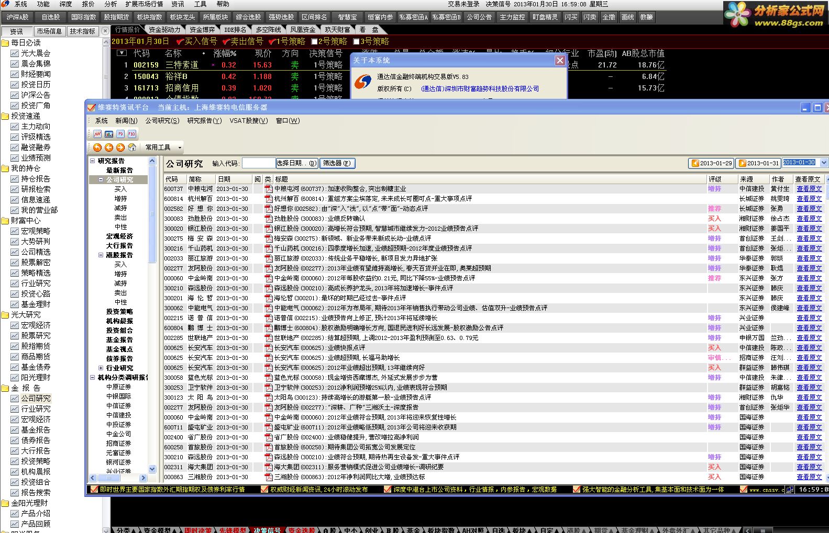Image resolution: width=829 pixels, height=533 pixels.
Task: Toggle the 卖出信号 checkbox
Action: pos(226,41)
